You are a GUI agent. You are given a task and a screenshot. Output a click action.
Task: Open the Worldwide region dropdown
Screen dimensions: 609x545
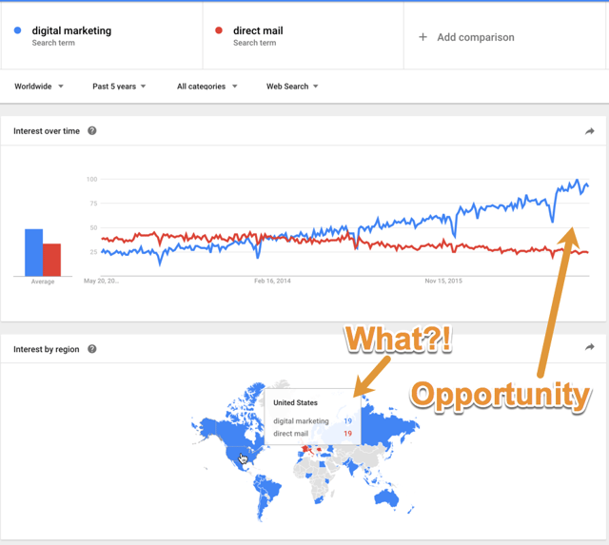(x=39, y=87)
